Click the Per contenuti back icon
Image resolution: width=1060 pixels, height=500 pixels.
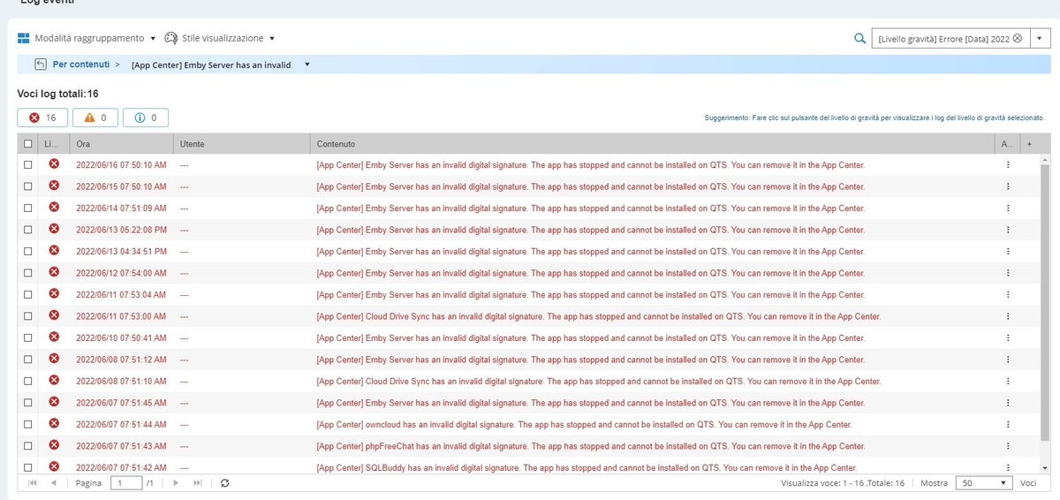click(41, 64)
